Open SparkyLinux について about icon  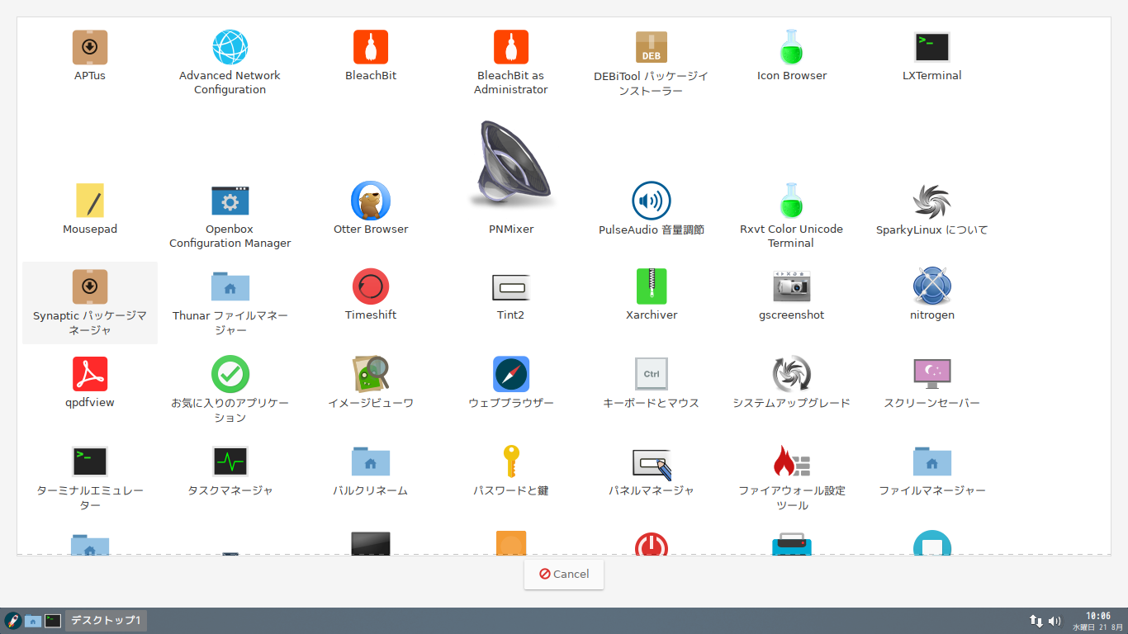932,201
